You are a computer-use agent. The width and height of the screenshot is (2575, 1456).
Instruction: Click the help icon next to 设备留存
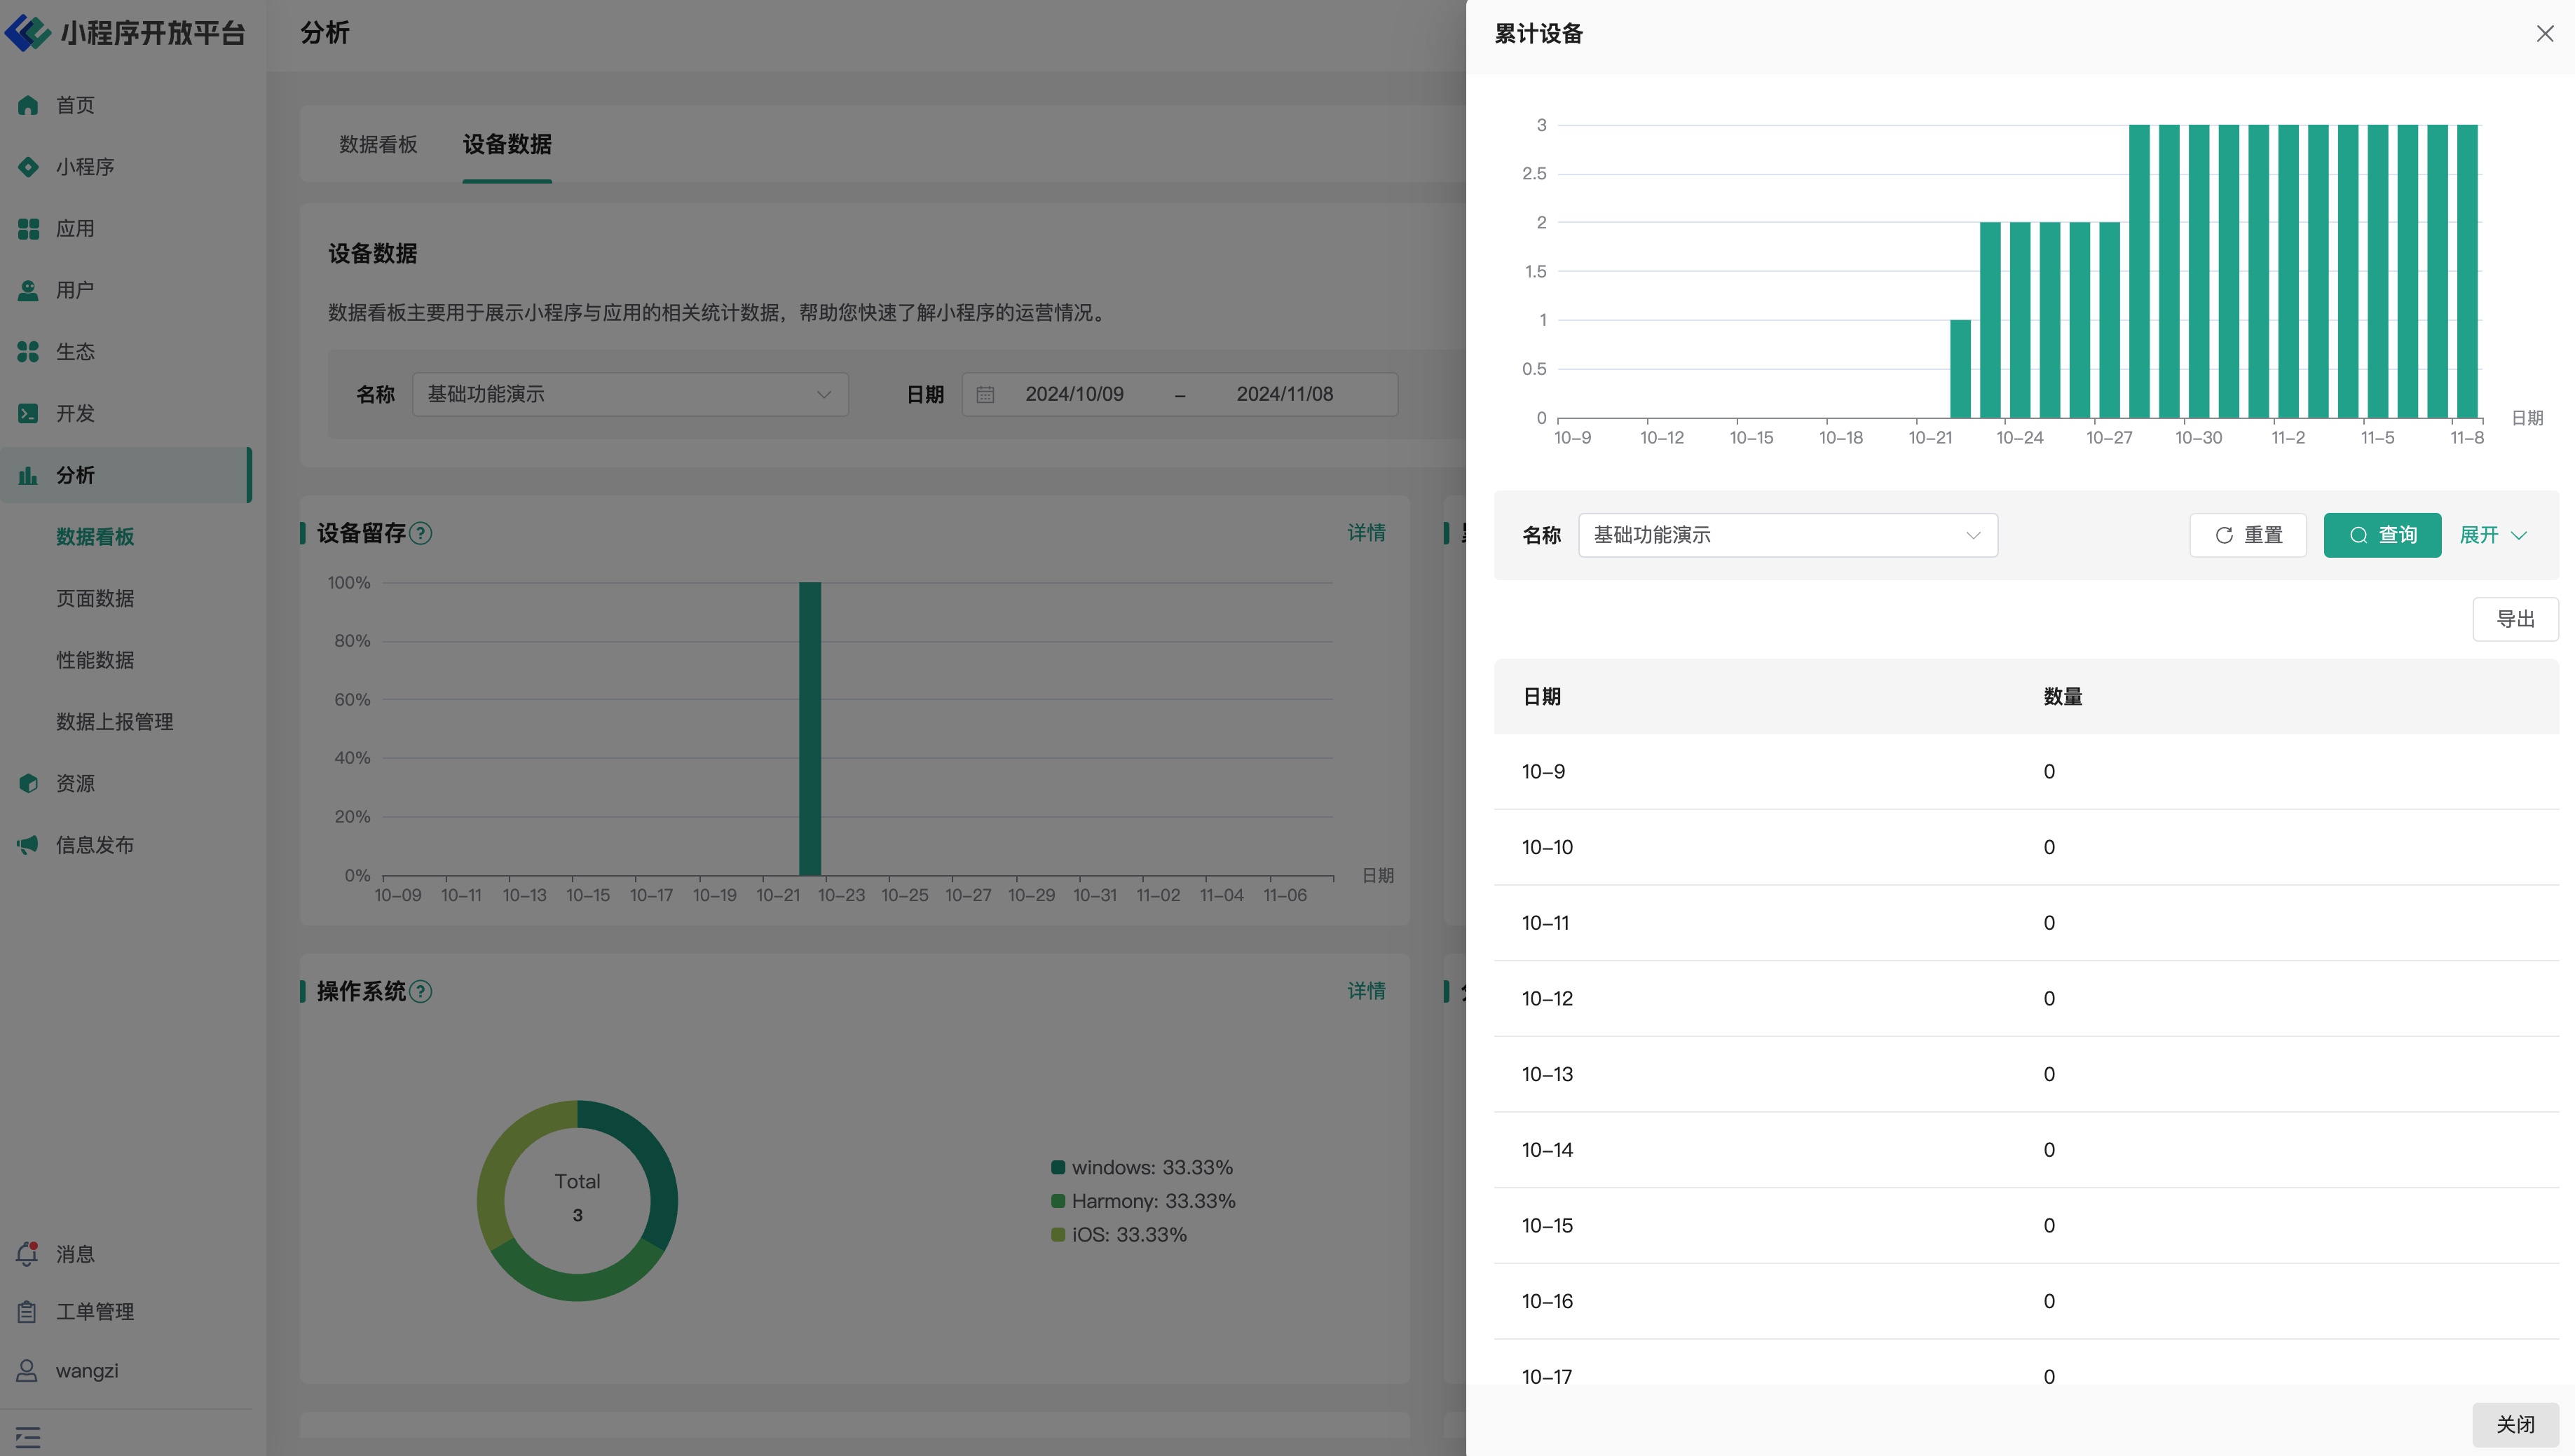click(x=421, y=534)
